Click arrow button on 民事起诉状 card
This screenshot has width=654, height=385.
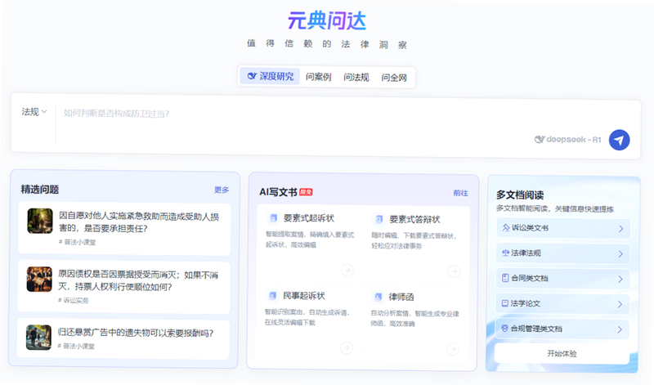(x=346, y=347)
